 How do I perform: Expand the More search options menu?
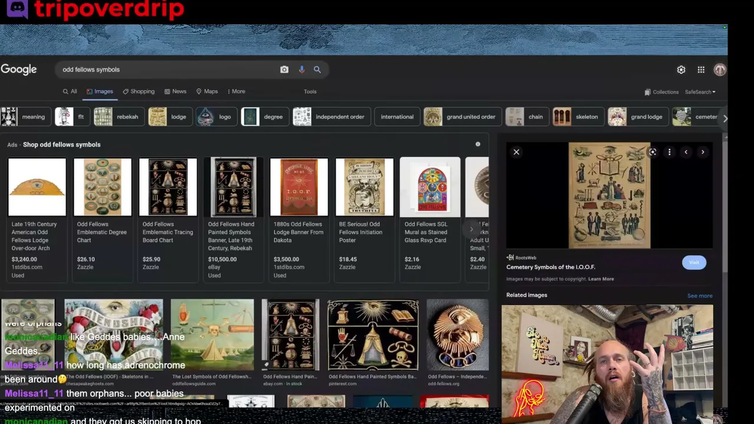[236, 91]
